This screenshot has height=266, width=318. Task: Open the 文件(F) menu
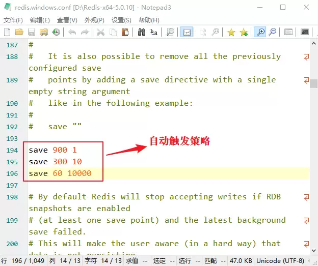click(13, 20)
